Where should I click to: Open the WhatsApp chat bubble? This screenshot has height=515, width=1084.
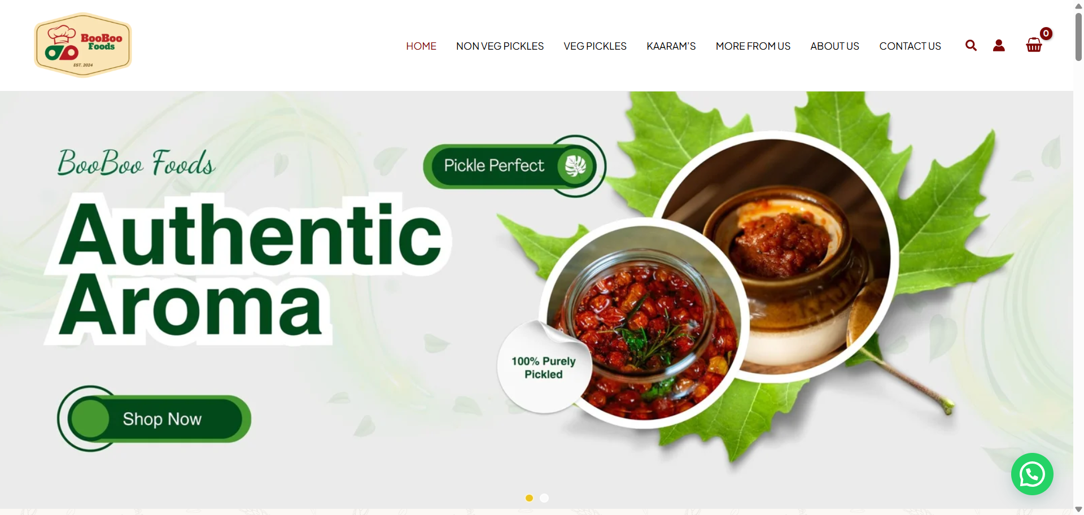[x=1032, y=474]
